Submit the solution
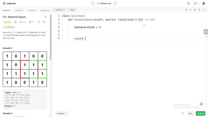 [x=201, y=113]
